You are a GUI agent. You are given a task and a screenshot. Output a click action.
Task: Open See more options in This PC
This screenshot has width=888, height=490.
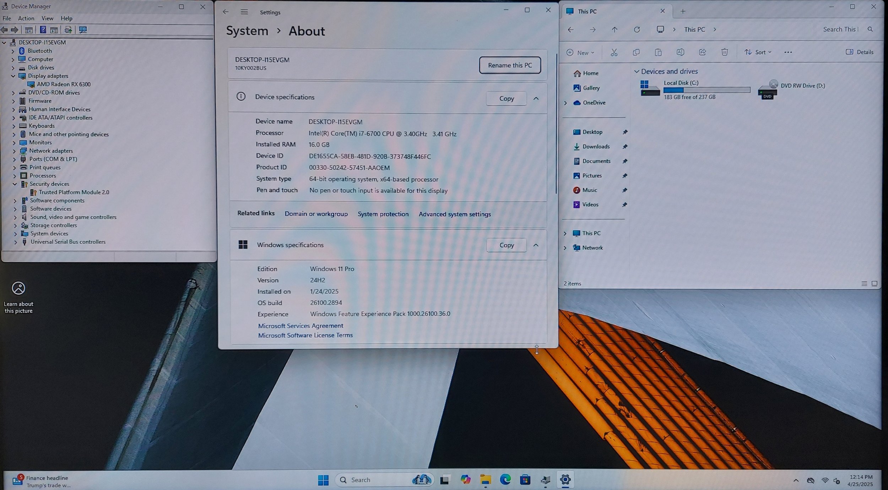788,53
